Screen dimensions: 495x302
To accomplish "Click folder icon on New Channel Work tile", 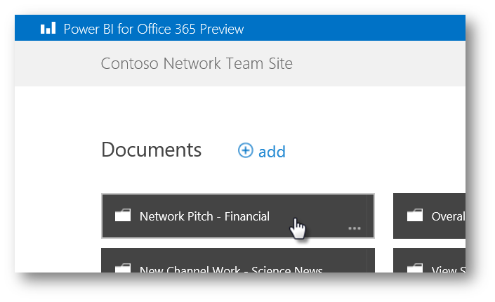I will coord(123,268).
